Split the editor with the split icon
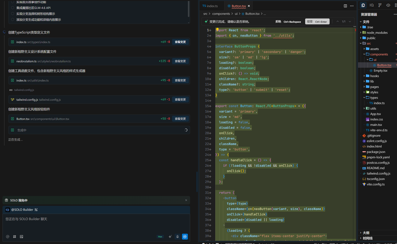The width and height of the screenshot is (397, 244). click(345, 6)
